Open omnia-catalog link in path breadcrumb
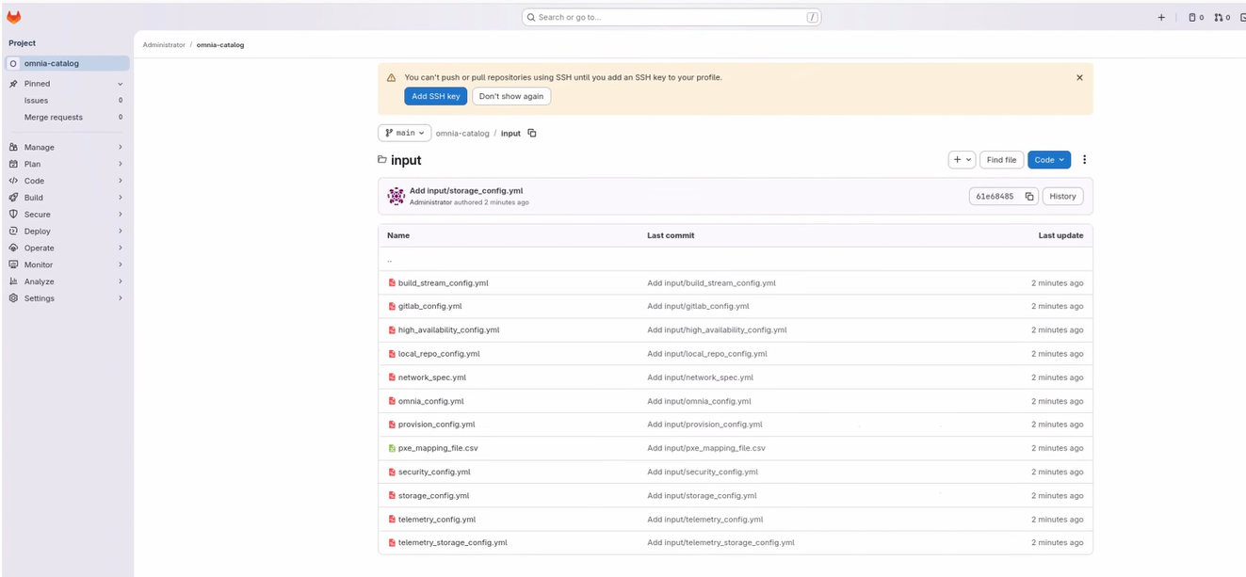 click(x=462, y=134)
